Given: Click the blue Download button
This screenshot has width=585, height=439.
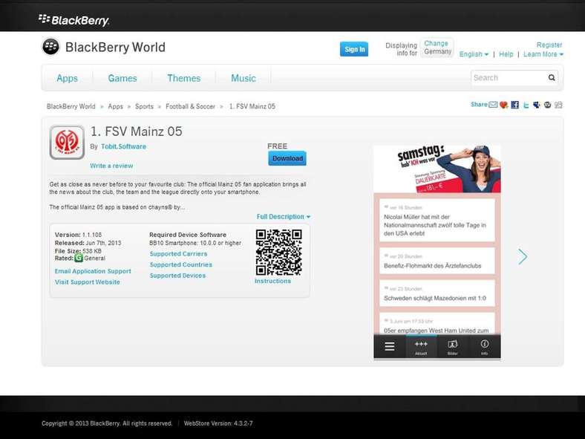Looking at the screenshot, I should [x=287, y=158].
